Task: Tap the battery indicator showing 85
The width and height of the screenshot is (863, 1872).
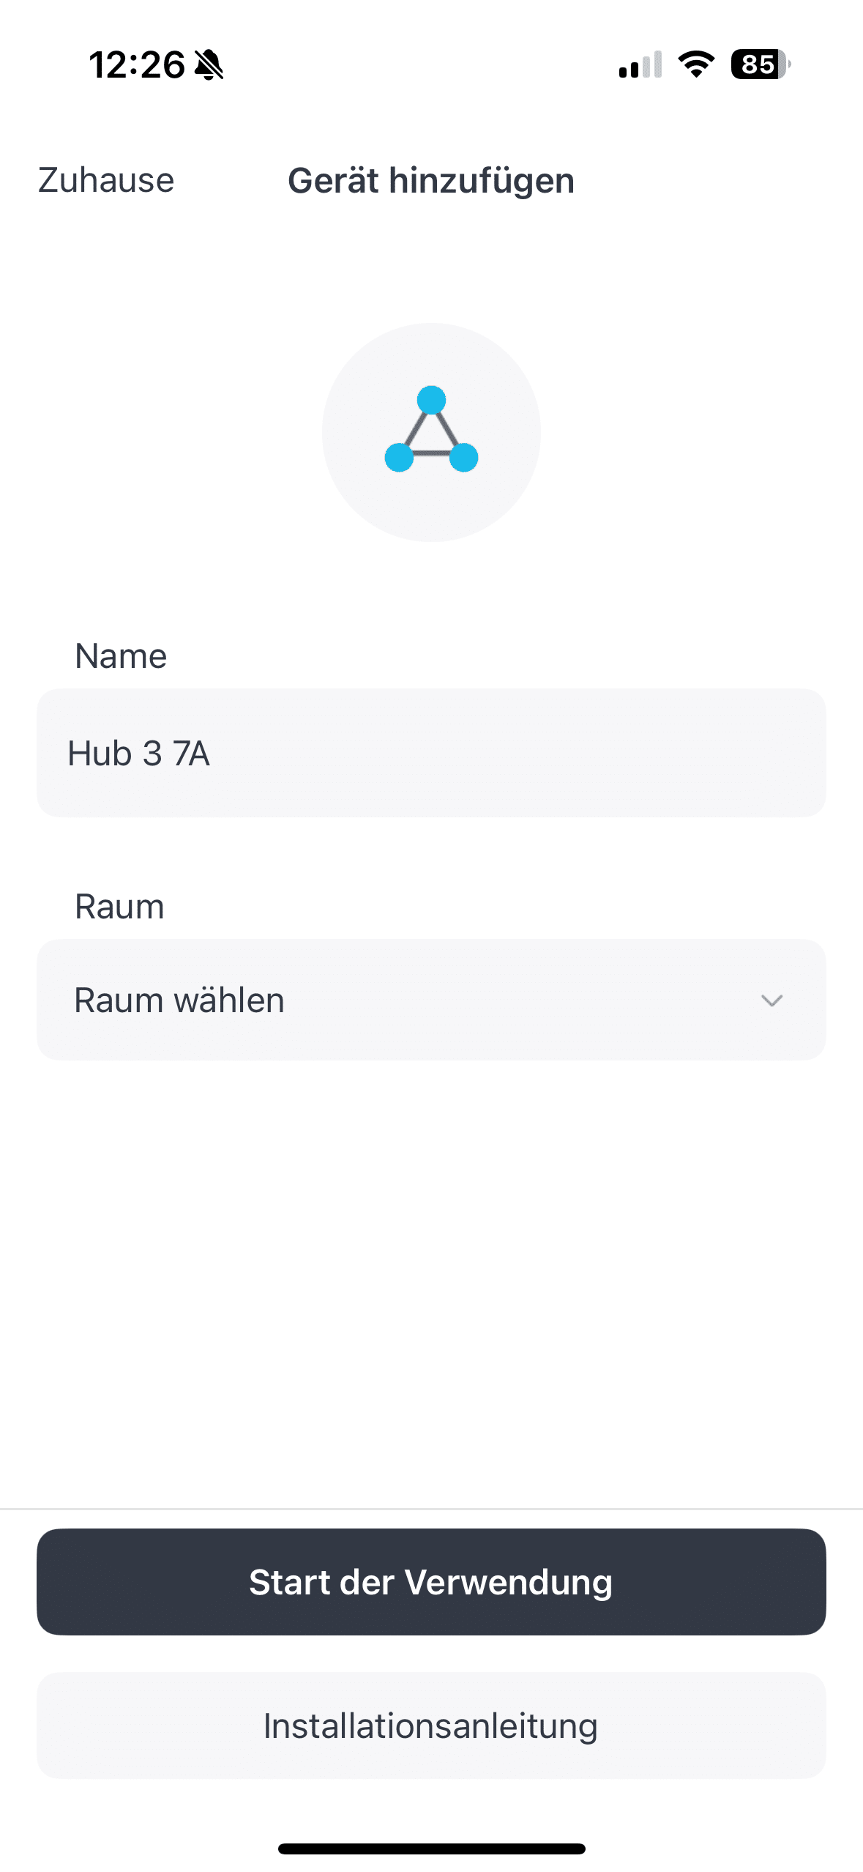Action: pos(761,64)
